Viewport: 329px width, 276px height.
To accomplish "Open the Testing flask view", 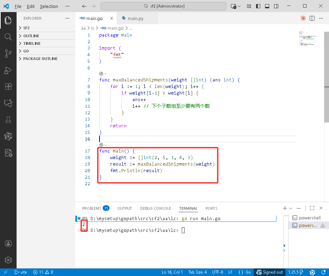I will [8, 120].
